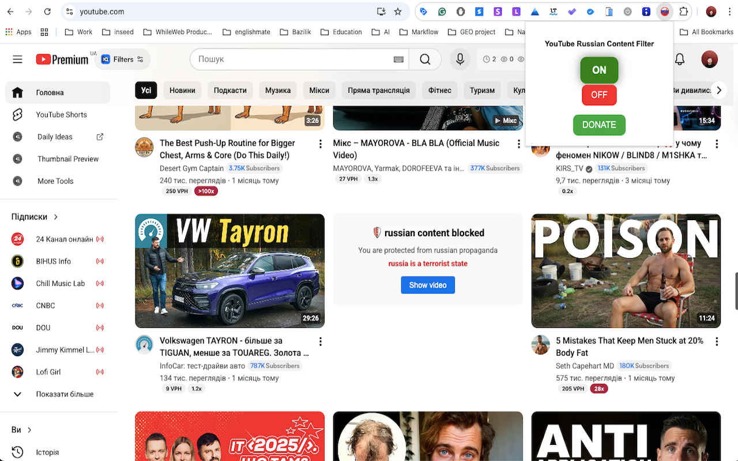Select the Подкасти chip
Image resolution: width=738 pixels, height=461 pixels.
point(230,90)
